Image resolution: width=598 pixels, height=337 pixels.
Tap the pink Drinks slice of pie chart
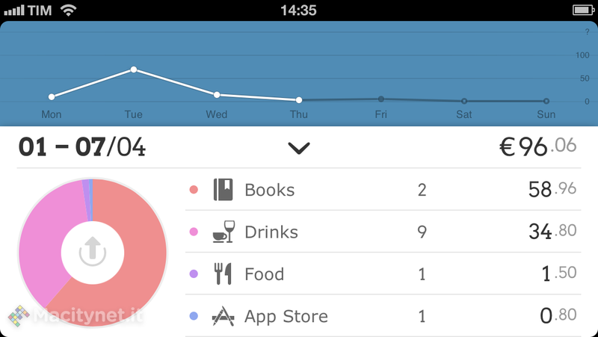[45, 239]
